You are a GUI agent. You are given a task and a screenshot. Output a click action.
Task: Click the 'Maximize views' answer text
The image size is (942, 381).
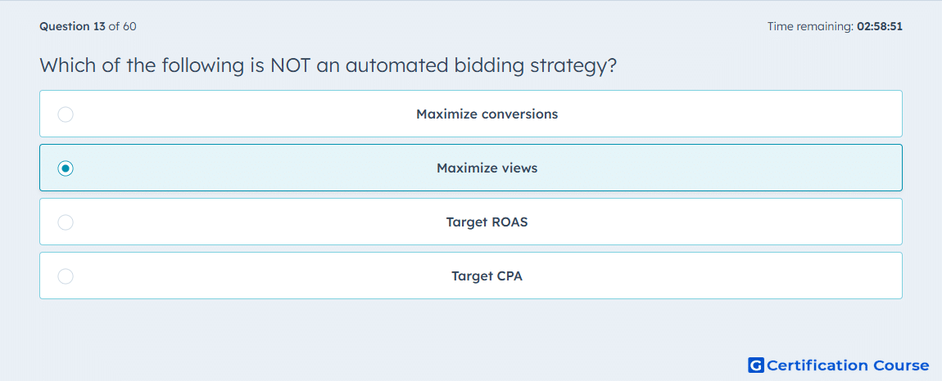tap(487, 168)
